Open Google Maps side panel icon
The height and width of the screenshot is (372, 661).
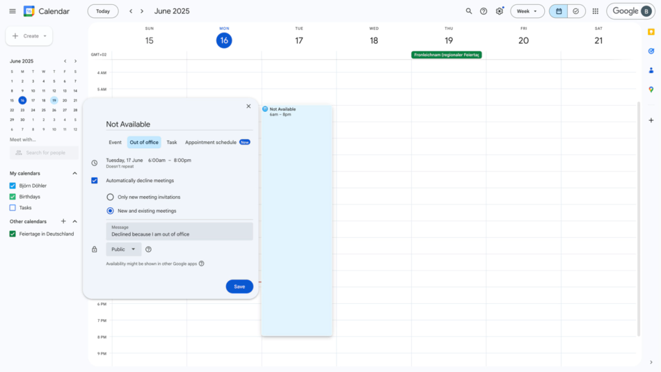coord(651,90)
